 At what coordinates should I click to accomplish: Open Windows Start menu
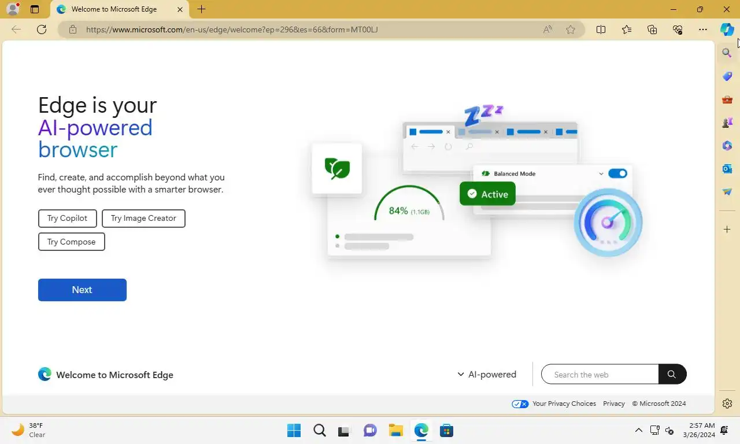coord(294,431)
